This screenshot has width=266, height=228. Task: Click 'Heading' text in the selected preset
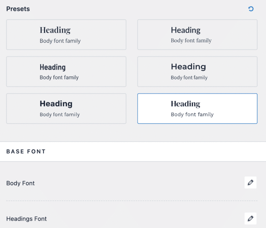(185, 104)
